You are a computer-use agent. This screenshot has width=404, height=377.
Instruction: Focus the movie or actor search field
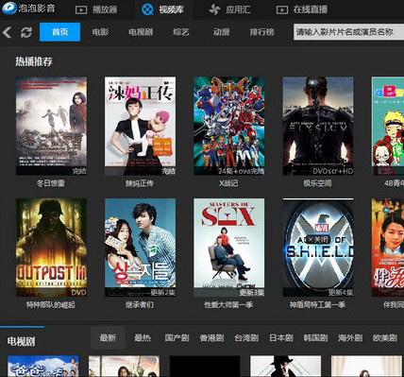348,32
